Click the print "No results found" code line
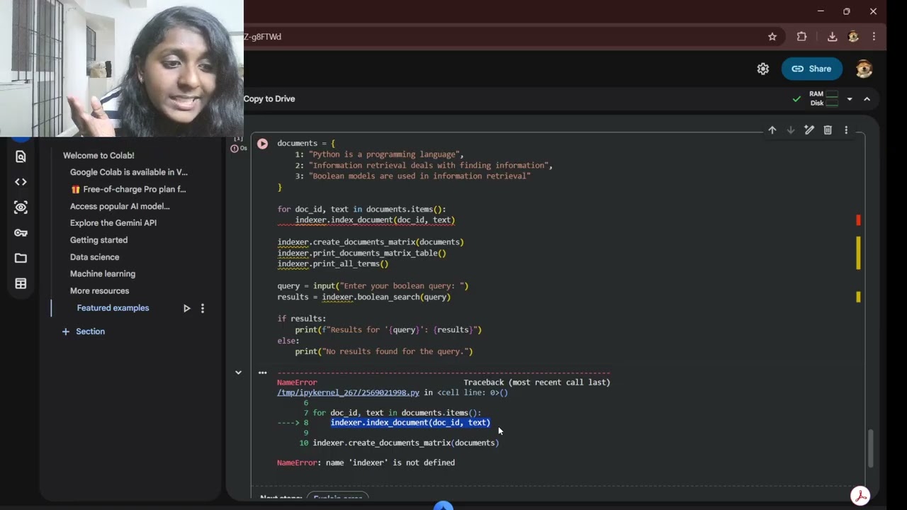 tap(383, 351)
